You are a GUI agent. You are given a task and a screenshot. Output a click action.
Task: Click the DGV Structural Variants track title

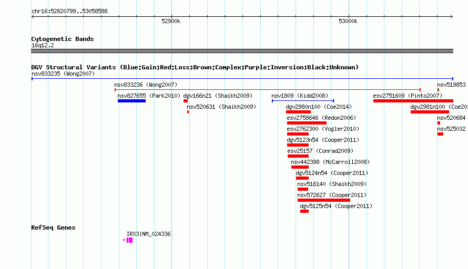(x=195, y=67)
